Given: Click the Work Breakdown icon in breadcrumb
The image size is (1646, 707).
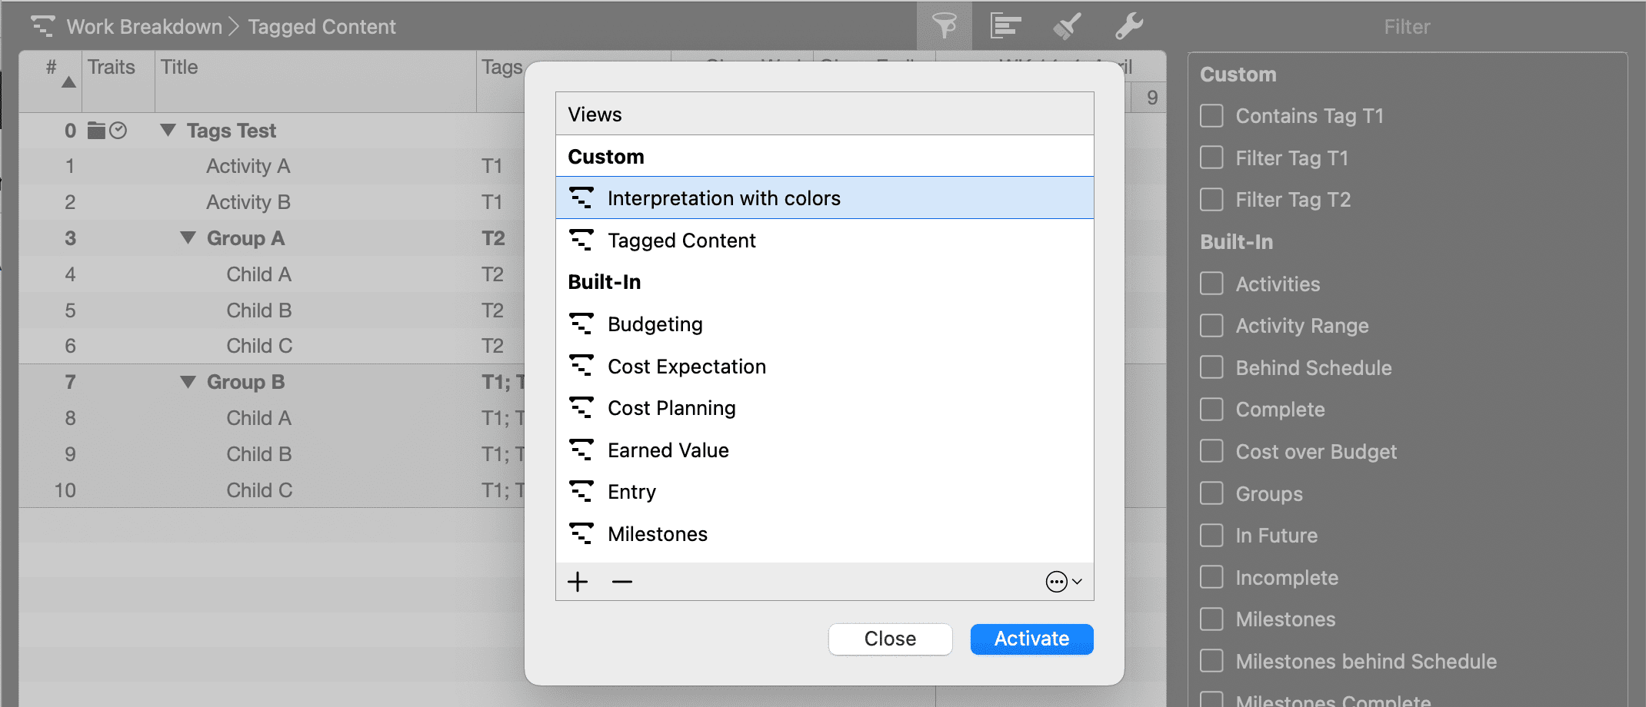Looking at the screenshot, I should pos(42,26).
